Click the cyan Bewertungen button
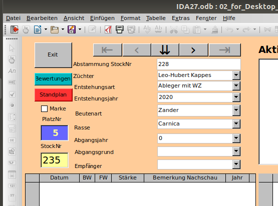 pos(53,79)
